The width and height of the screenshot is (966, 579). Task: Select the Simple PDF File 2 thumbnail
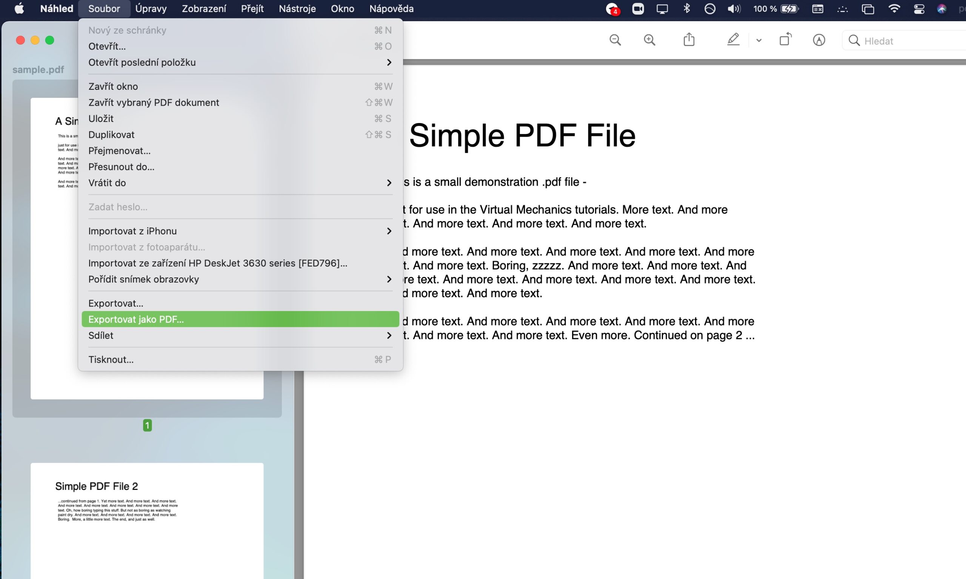coord(147,519)
